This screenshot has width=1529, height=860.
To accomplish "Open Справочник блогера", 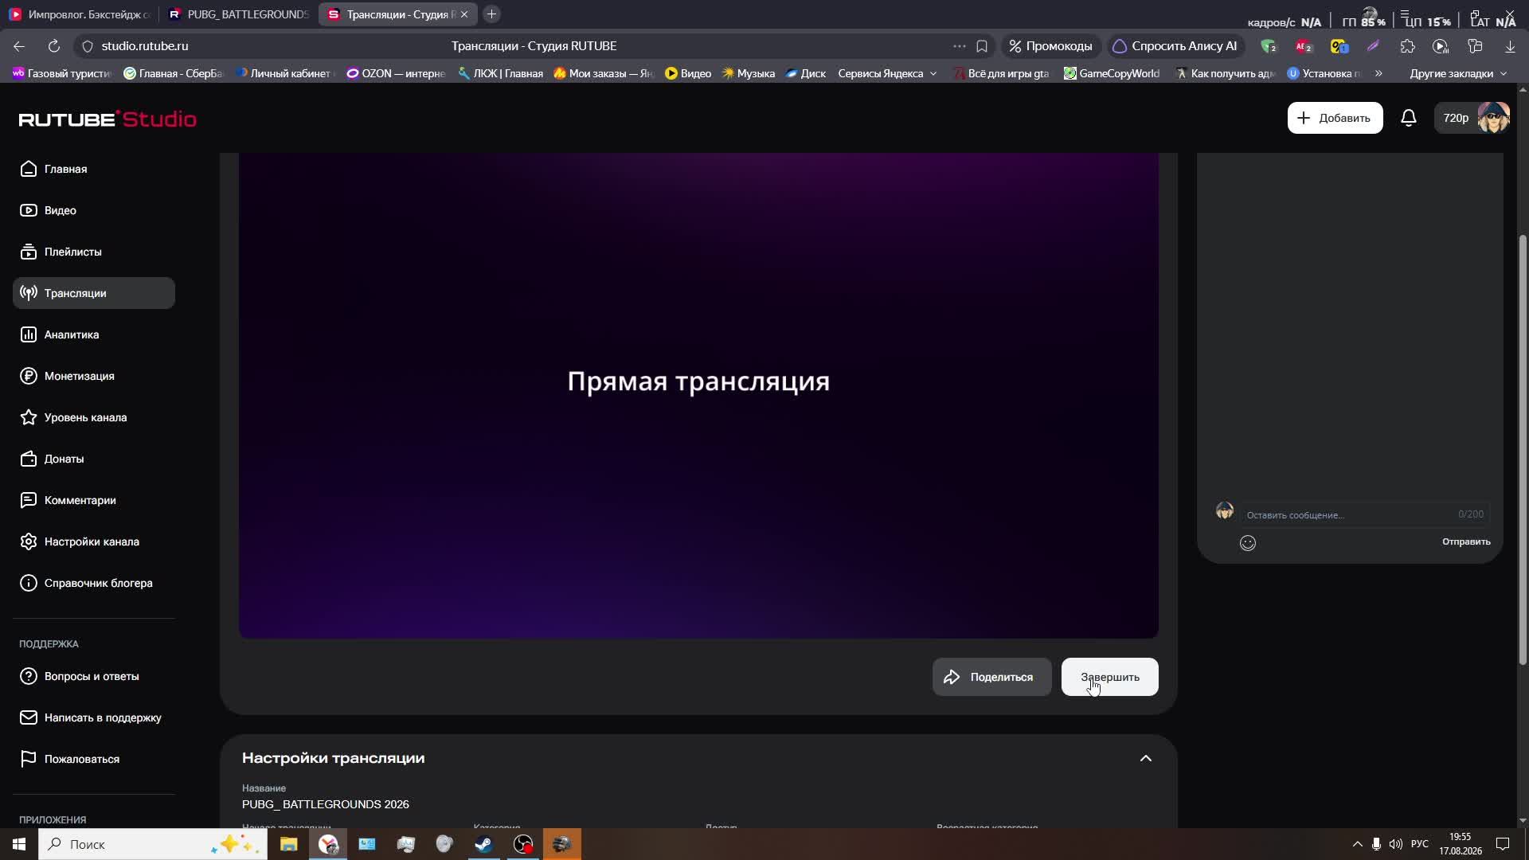I will point(94,583).
